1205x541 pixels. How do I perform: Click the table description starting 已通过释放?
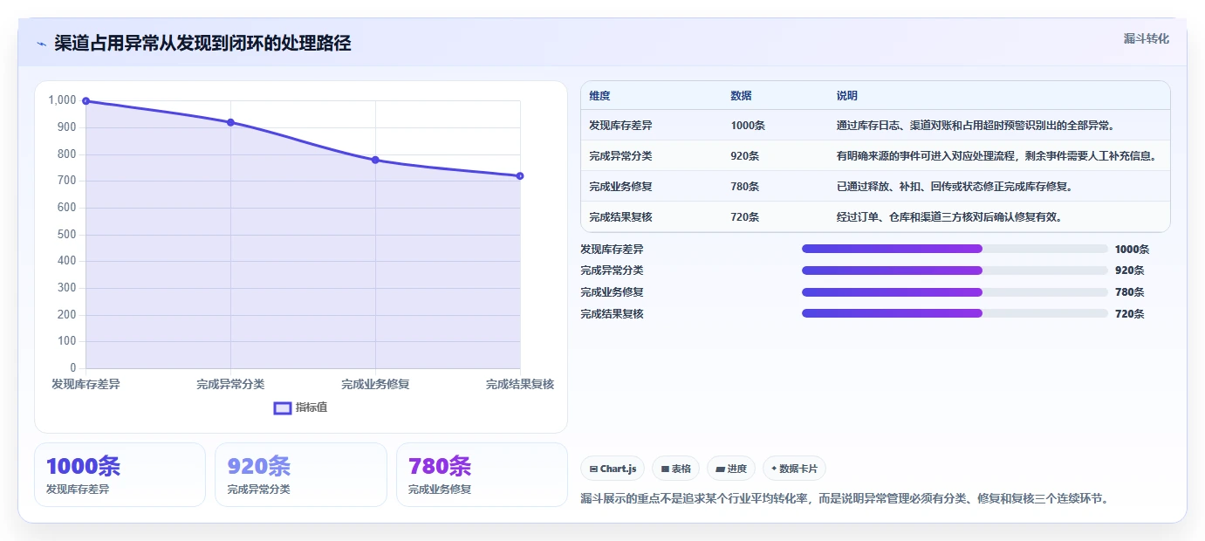coord(955,187)
